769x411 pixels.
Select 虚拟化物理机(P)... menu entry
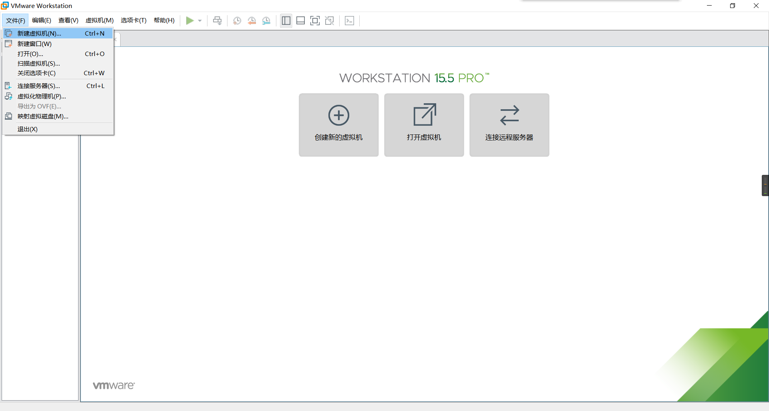58,96
